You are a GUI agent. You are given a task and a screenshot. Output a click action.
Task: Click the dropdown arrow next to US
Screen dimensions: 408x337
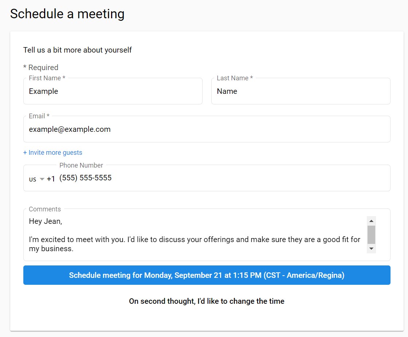click(42, 179)
